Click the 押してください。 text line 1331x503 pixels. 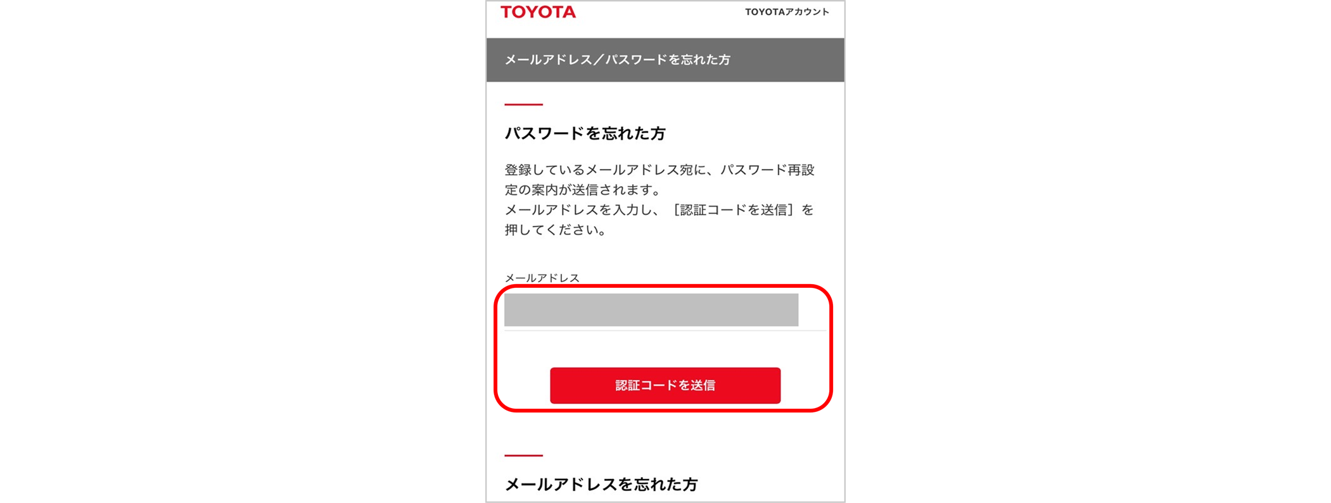click(x=556, y=230)
